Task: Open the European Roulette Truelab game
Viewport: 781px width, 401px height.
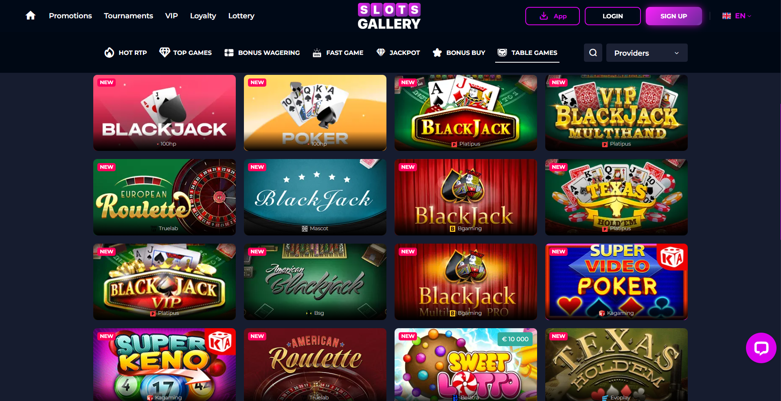Action: pyautogui.click(x=165, y=197)
